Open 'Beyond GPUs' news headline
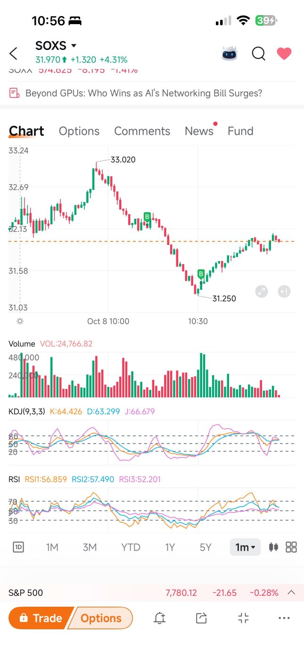This screenshot has height=659, width=304. [144, 93]
